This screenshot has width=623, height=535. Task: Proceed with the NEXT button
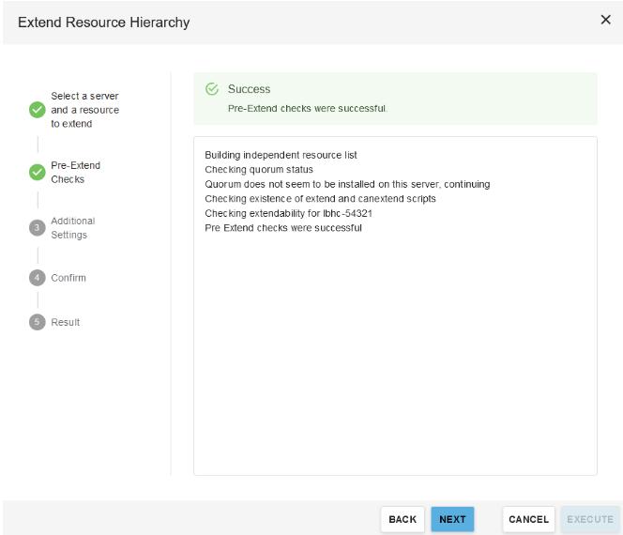pyautogui.click(x=452, y=519)
